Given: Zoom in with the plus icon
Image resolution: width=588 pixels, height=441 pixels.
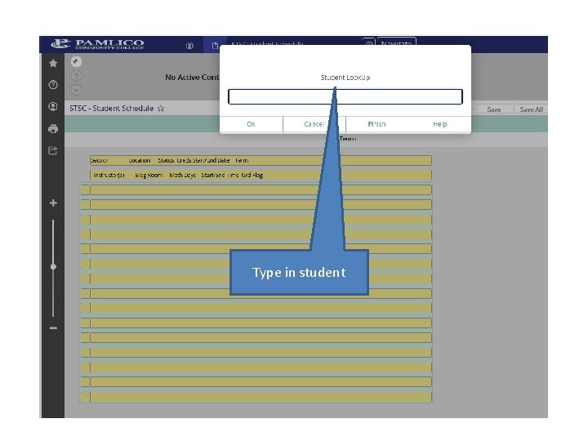Looking at the screenshot, I should tap(53, 203).
